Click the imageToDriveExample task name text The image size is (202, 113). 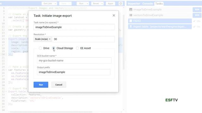tap(147, 9)
